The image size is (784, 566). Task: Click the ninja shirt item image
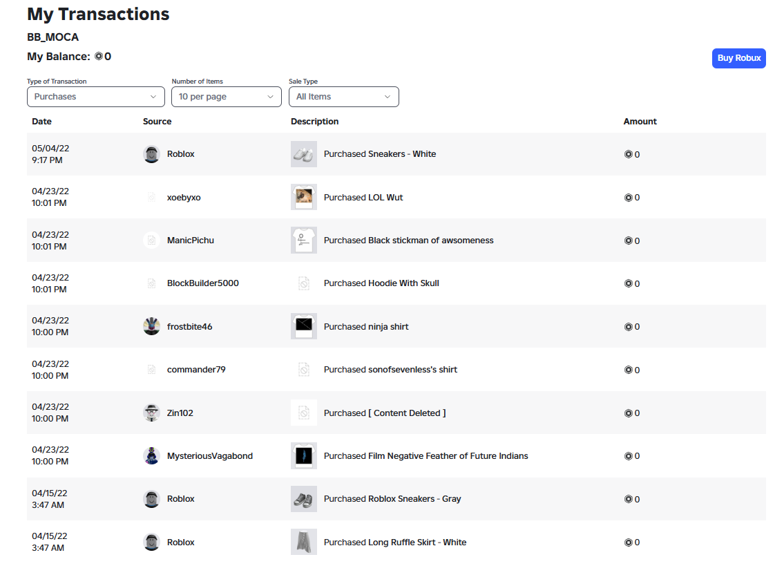[303, 326]
